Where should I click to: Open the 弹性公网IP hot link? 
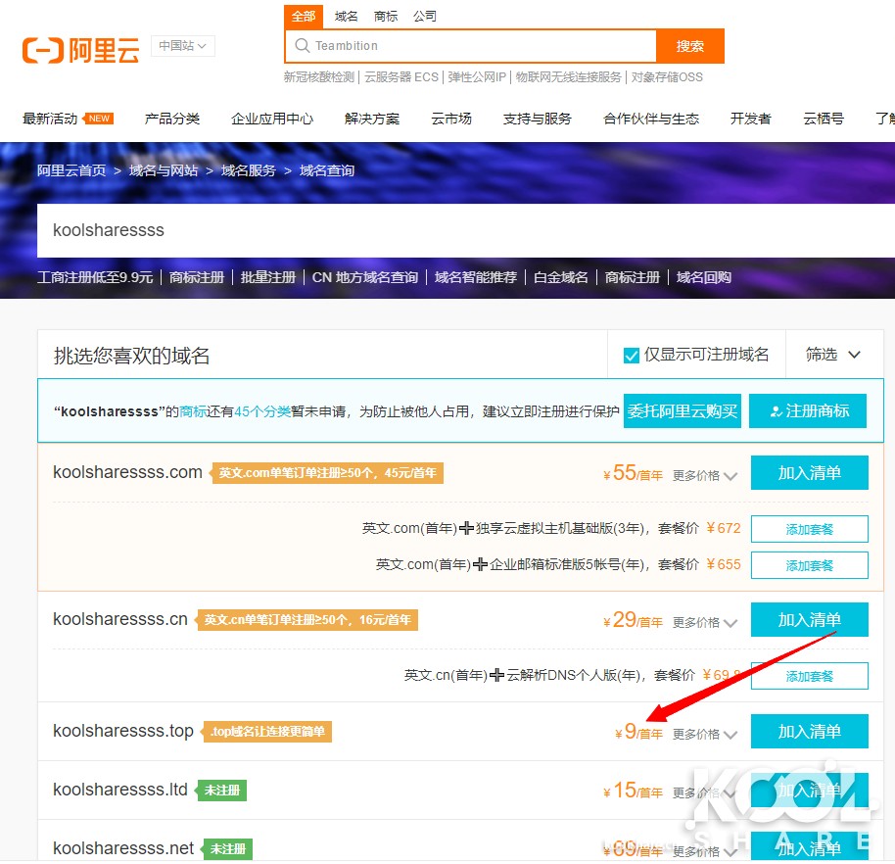[x=477, y=77]
